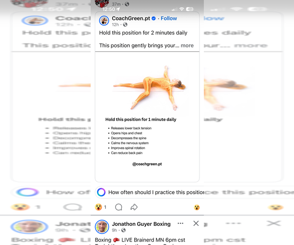Click the blue verified badge next to CoachGreen.pt
This screenshot has width=294, height=245.
153,18
